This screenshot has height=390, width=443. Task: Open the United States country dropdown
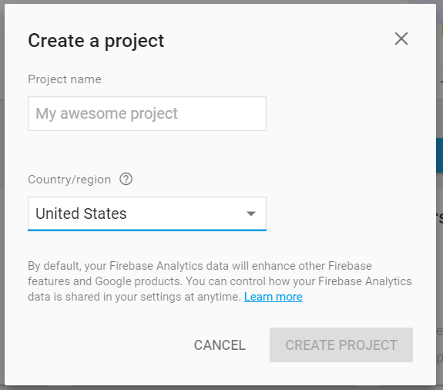[x=147, y=213]
